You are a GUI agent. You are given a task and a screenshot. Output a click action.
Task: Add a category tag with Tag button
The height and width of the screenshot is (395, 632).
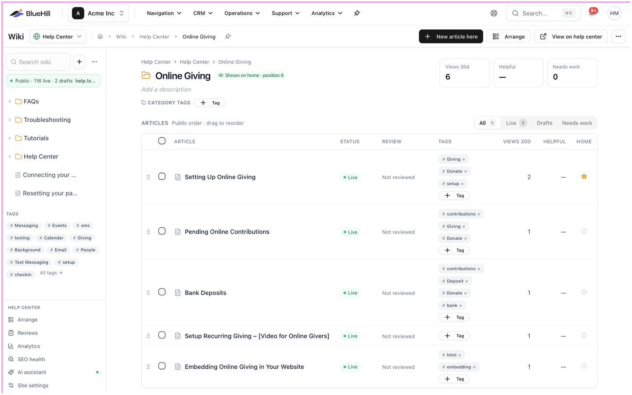210,103
